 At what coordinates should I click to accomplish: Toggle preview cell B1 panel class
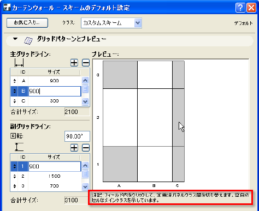tap(155, 164)
